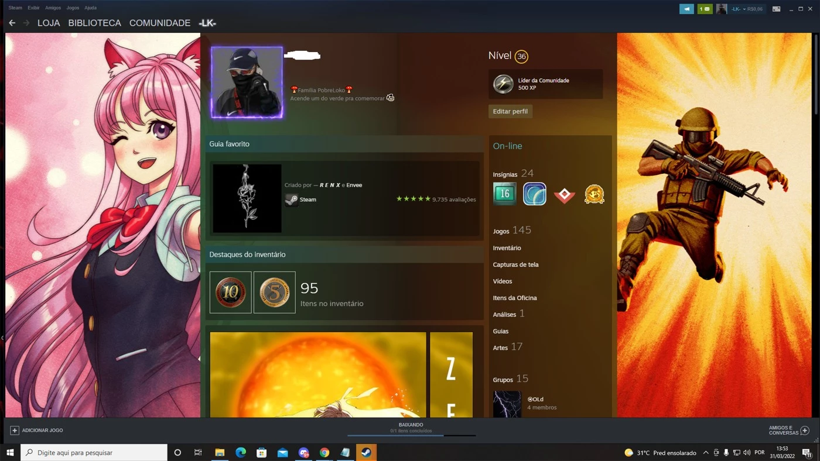Click the Editar perfil button
The image size is (820, 461).
[x=510, y=111]
